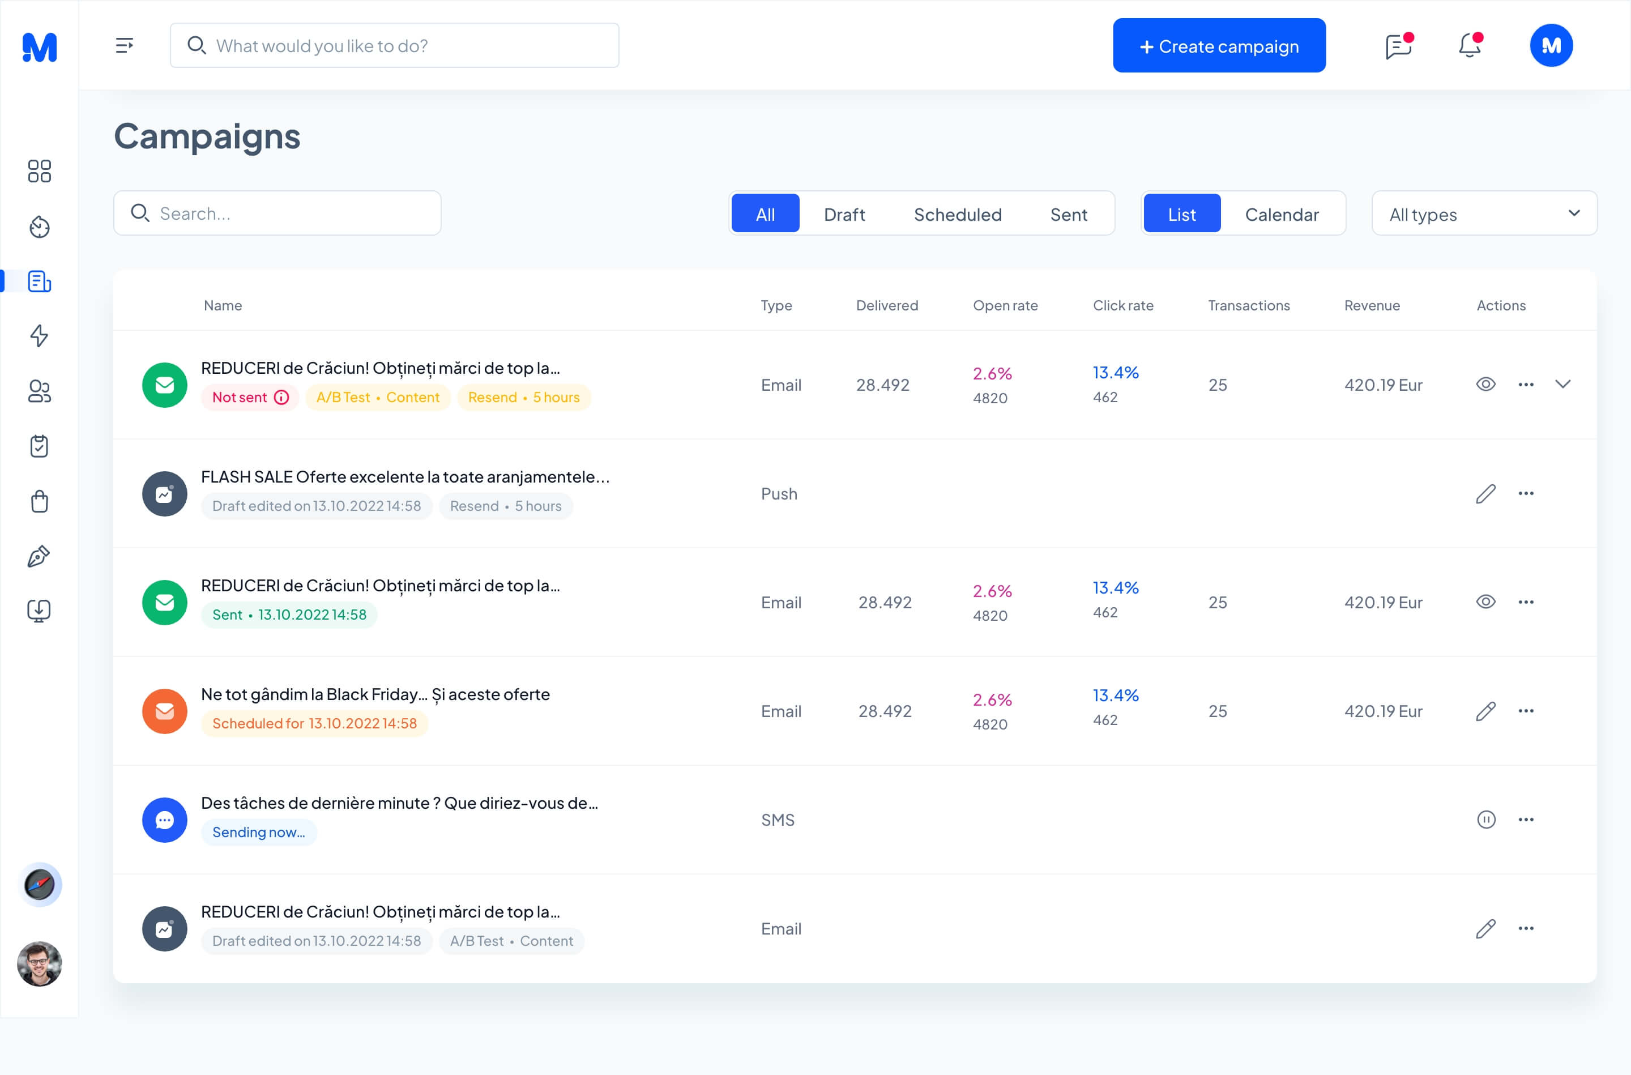Click the compass icon in sidebar

pyautogui.click(x=40, y=884)
